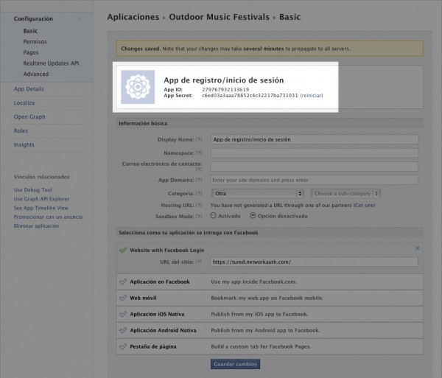
Task: Open the Pagos settings page
Action: tap(31, 52)
